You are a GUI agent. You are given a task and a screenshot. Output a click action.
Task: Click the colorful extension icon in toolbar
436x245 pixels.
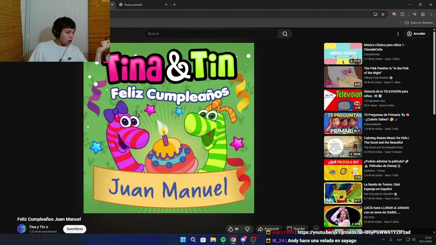click(x=394, y=14)
